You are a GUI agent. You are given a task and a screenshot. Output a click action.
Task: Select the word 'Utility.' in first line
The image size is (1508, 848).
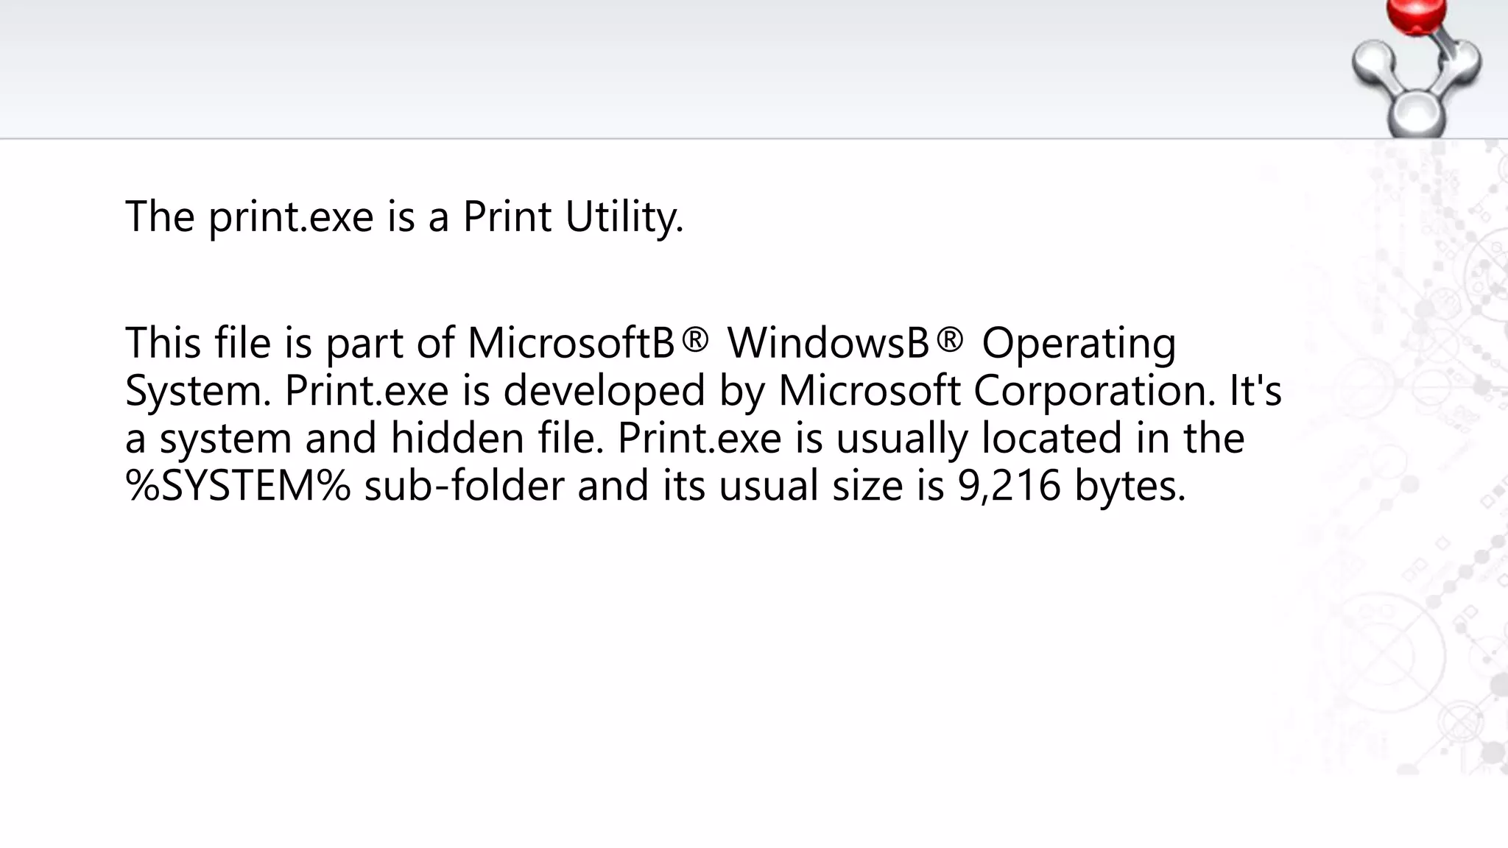[624, 217]
